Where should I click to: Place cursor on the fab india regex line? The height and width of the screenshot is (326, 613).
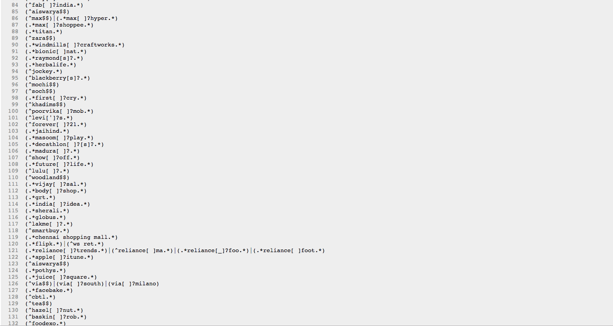pos(54,5)
